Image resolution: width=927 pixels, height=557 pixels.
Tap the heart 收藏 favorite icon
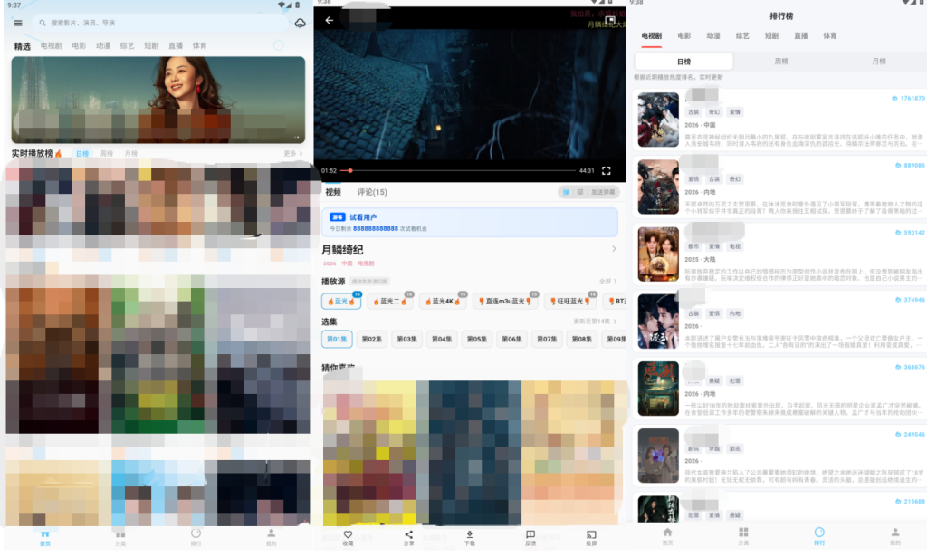[348, 537]
